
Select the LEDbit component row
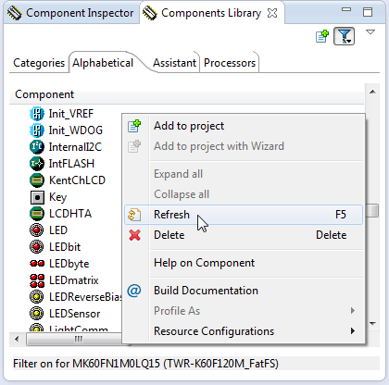(x=65, y=247)
